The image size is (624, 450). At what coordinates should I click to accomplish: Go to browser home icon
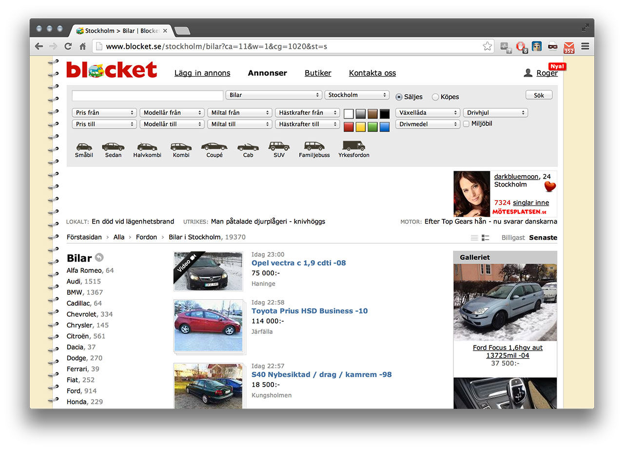tap(83, 46)
